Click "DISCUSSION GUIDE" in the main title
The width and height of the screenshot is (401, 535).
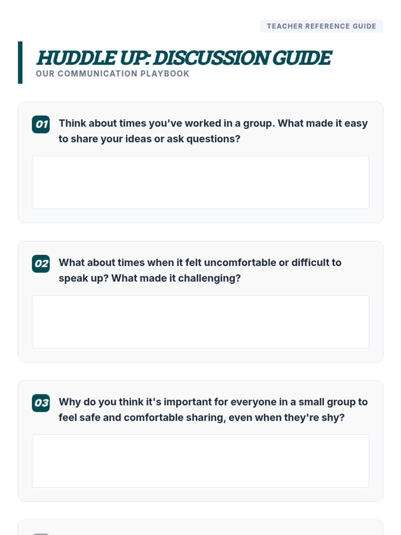click(242, 58)
